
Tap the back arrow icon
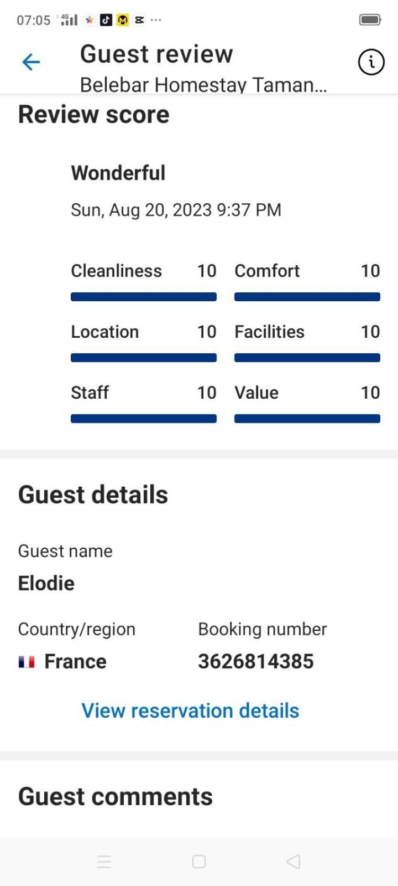coord(31,62)
